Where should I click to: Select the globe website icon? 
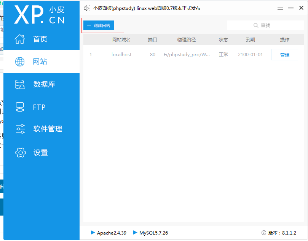click(20, 61)
